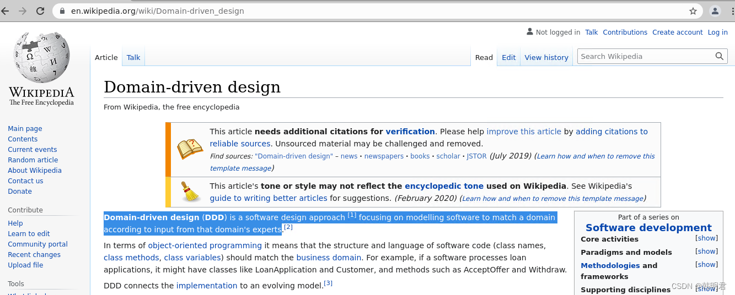The width and height of the screenshot is (735, 295).
Task: Click the news find-sources link
Action: click(349, 156)
